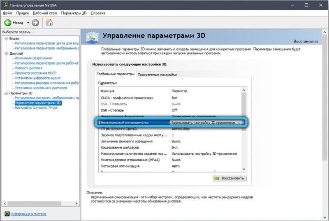Select Максимальное количество заранее под… row
The image size is (329, 221).
tap(170, 154)
